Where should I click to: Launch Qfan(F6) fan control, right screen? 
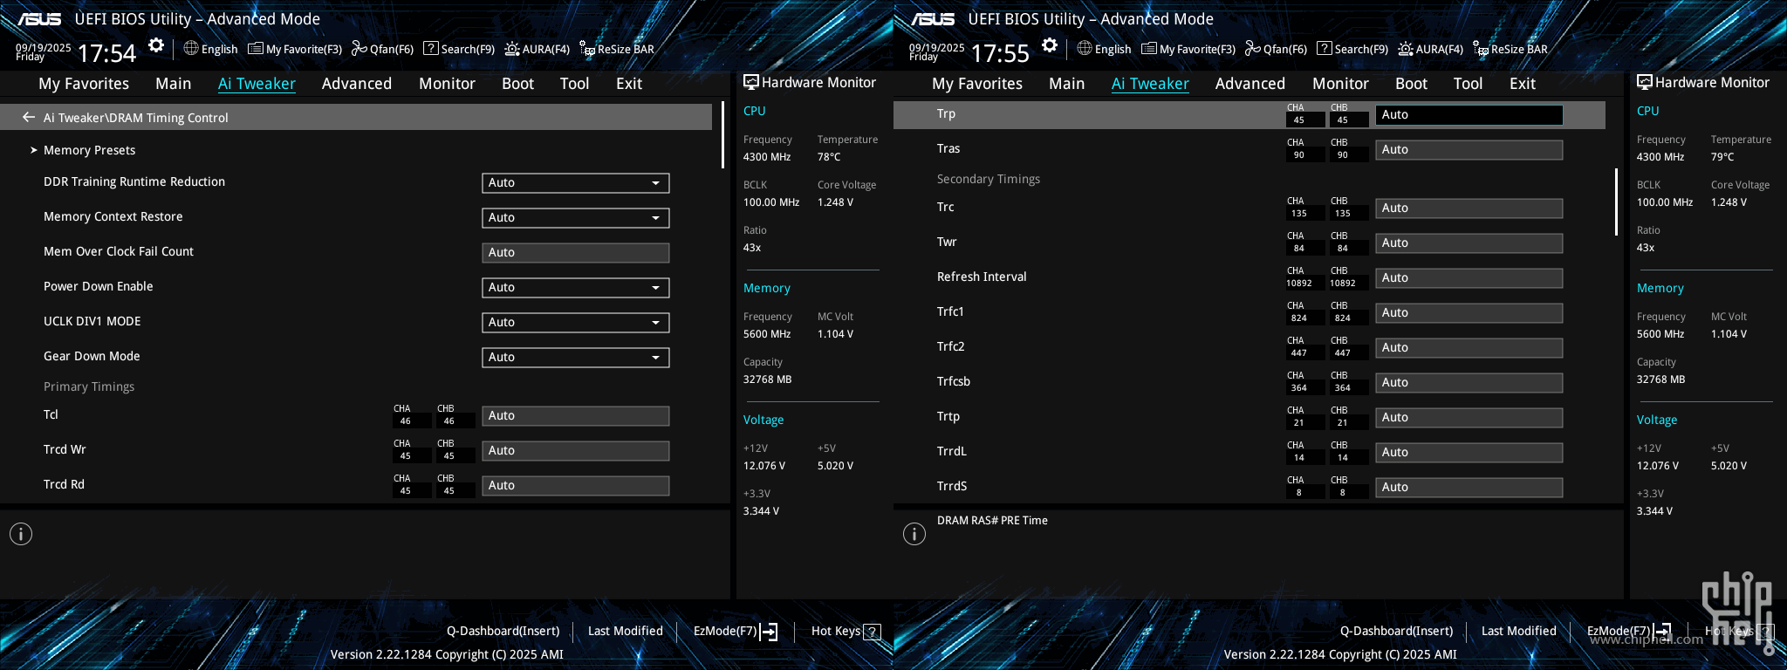(1276, 49)
